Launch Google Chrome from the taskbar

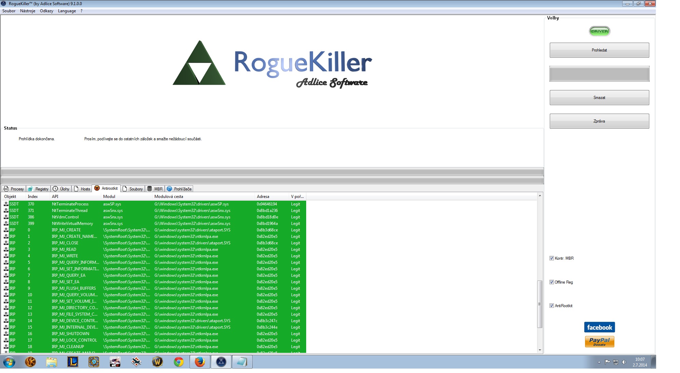click(178, 362)
